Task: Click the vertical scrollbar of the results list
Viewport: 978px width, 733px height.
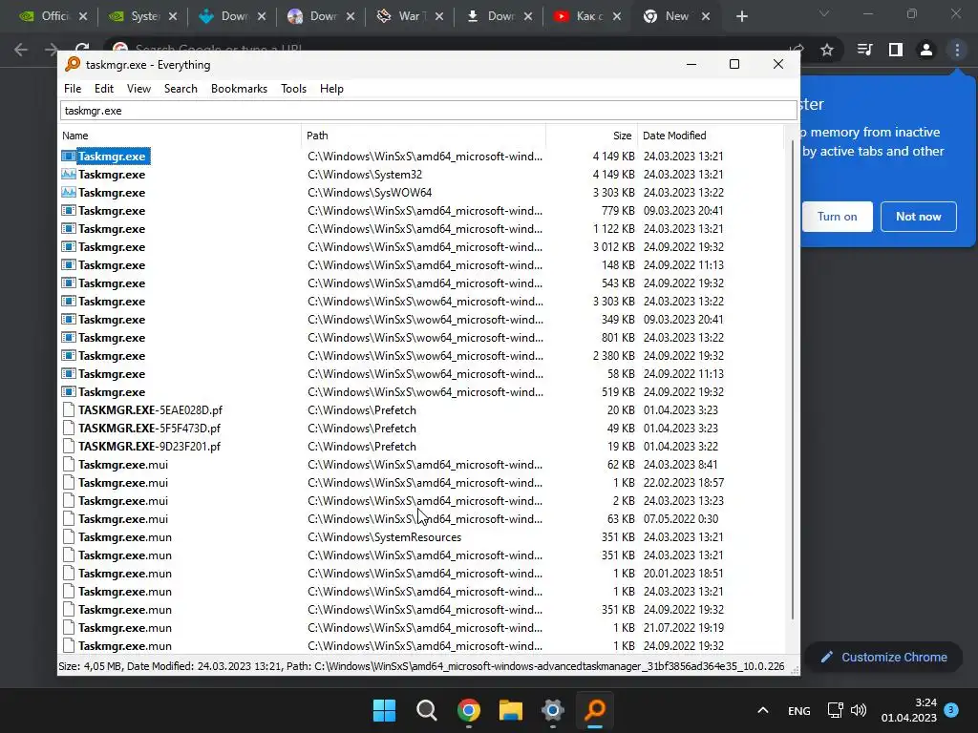Action: click(x=792, y=380)
